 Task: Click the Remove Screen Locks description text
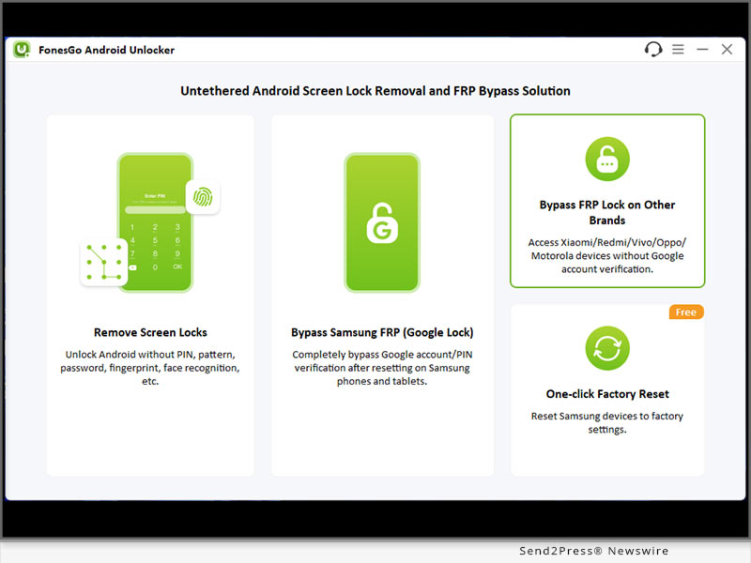point(150,368)
